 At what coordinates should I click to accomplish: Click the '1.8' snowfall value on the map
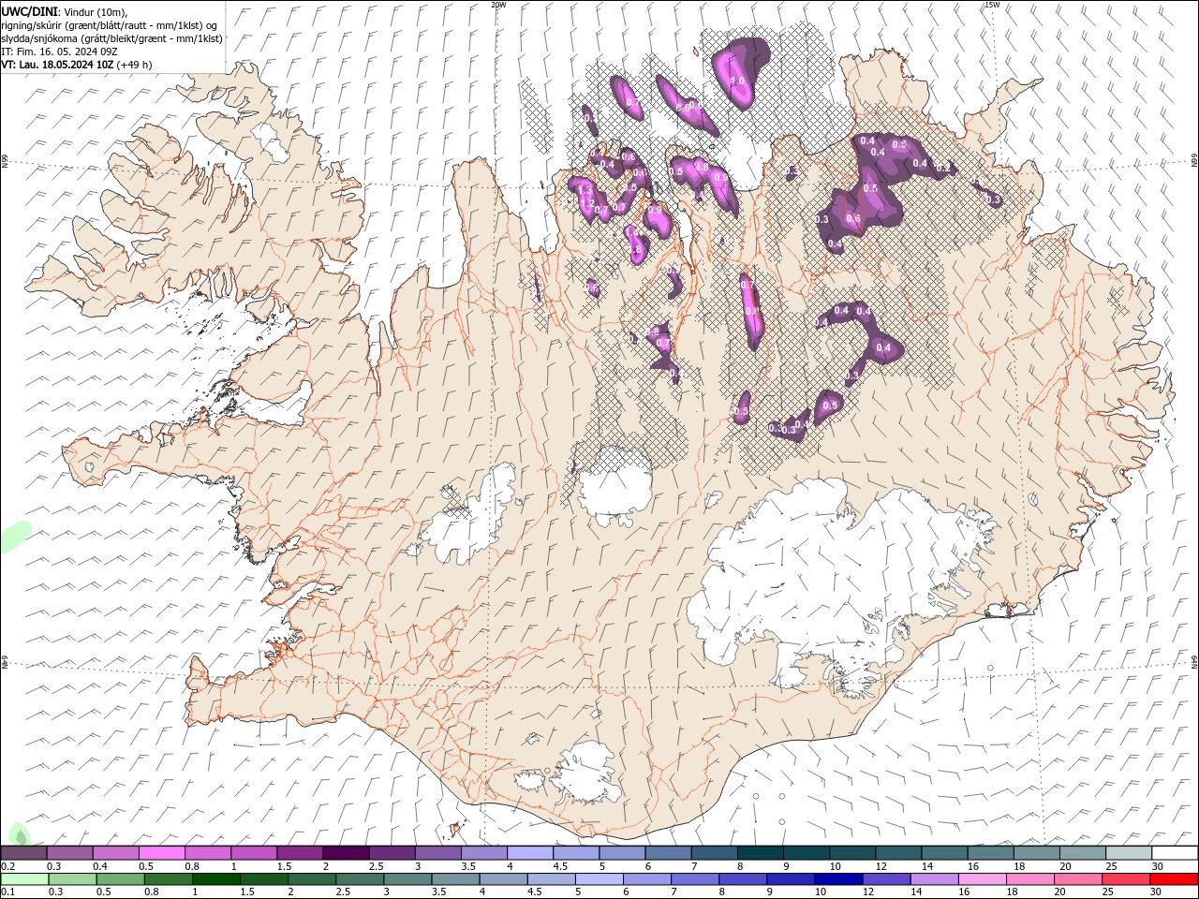coord(636,250)
